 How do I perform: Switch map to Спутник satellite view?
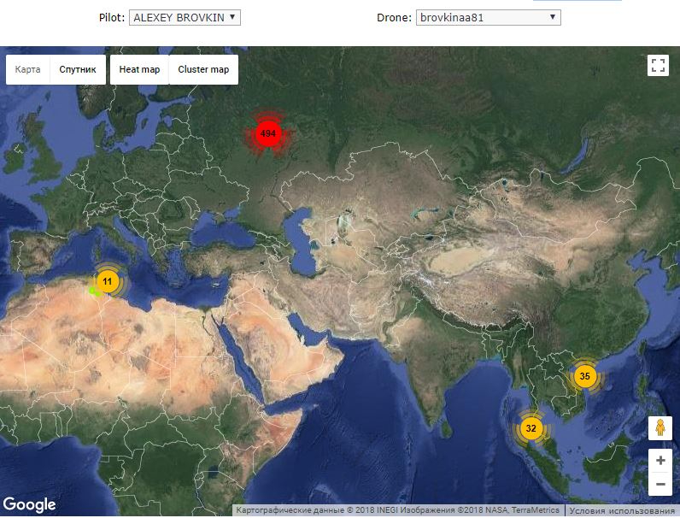click(x=77, y=69)
